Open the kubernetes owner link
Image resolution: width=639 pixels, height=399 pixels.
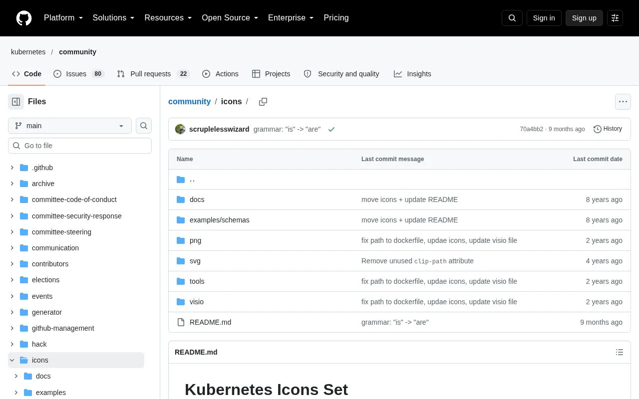point(28,52)
